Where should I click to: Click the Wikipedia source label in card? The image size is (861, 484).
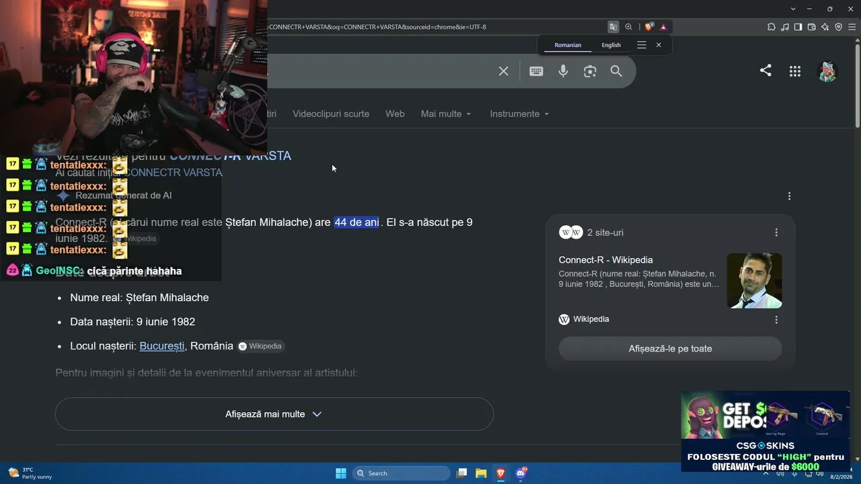click(584, 319)
